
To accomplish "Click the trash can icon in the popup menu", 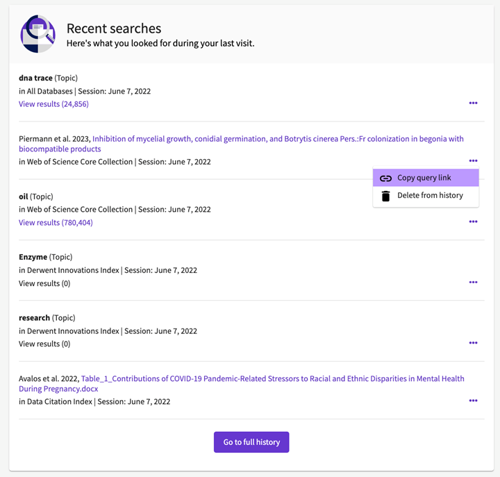I will pos(385,196).
